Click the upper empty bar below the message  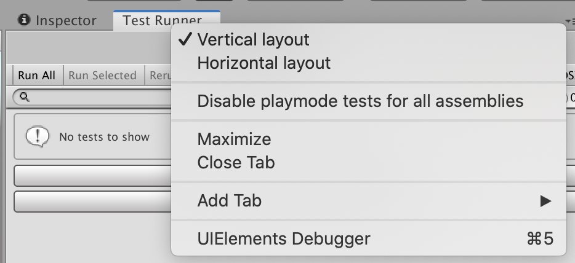[92, 175]
